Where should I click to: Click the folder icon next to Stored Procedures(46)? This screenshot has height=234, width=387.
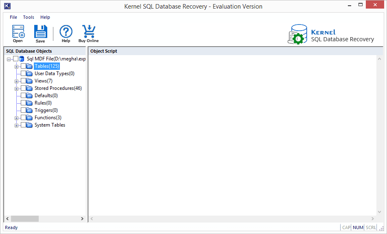tap(29, 88)
